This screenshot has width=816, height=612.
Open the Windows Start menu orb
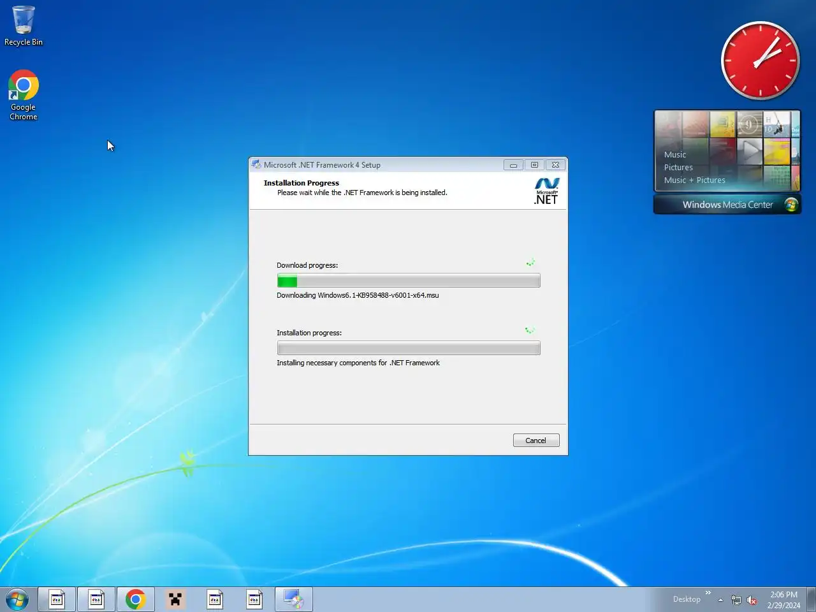coord(17,600)
